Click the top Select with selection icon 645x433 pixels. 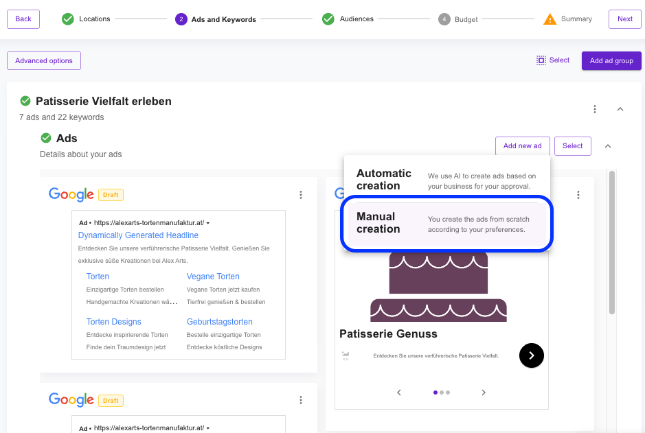click(553, 60)
